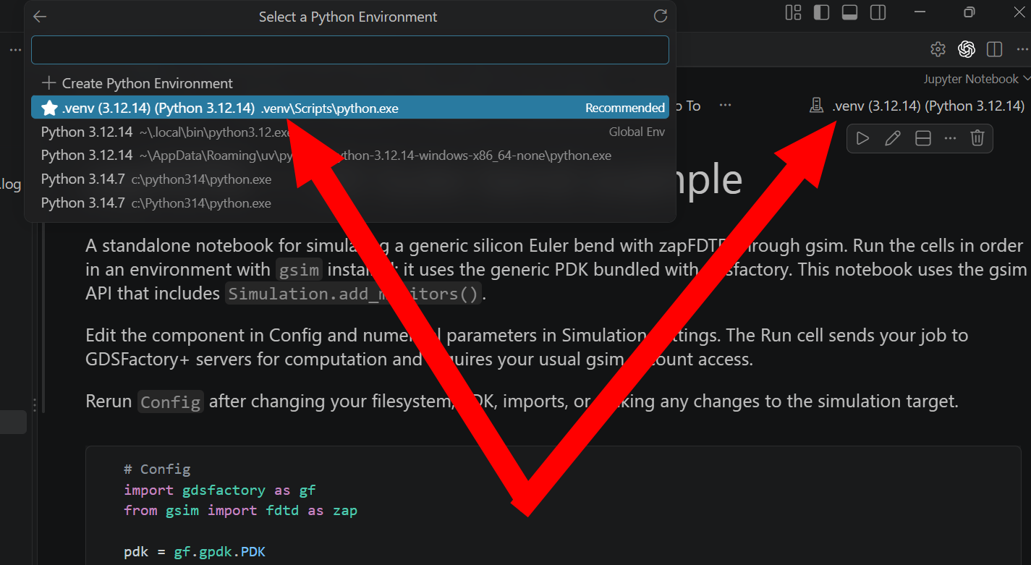Open the .venv (3.12.14) kernel picker
The height and width of the screenshot is (565, 1031).
pyautogui.click(x=917, y=106)
